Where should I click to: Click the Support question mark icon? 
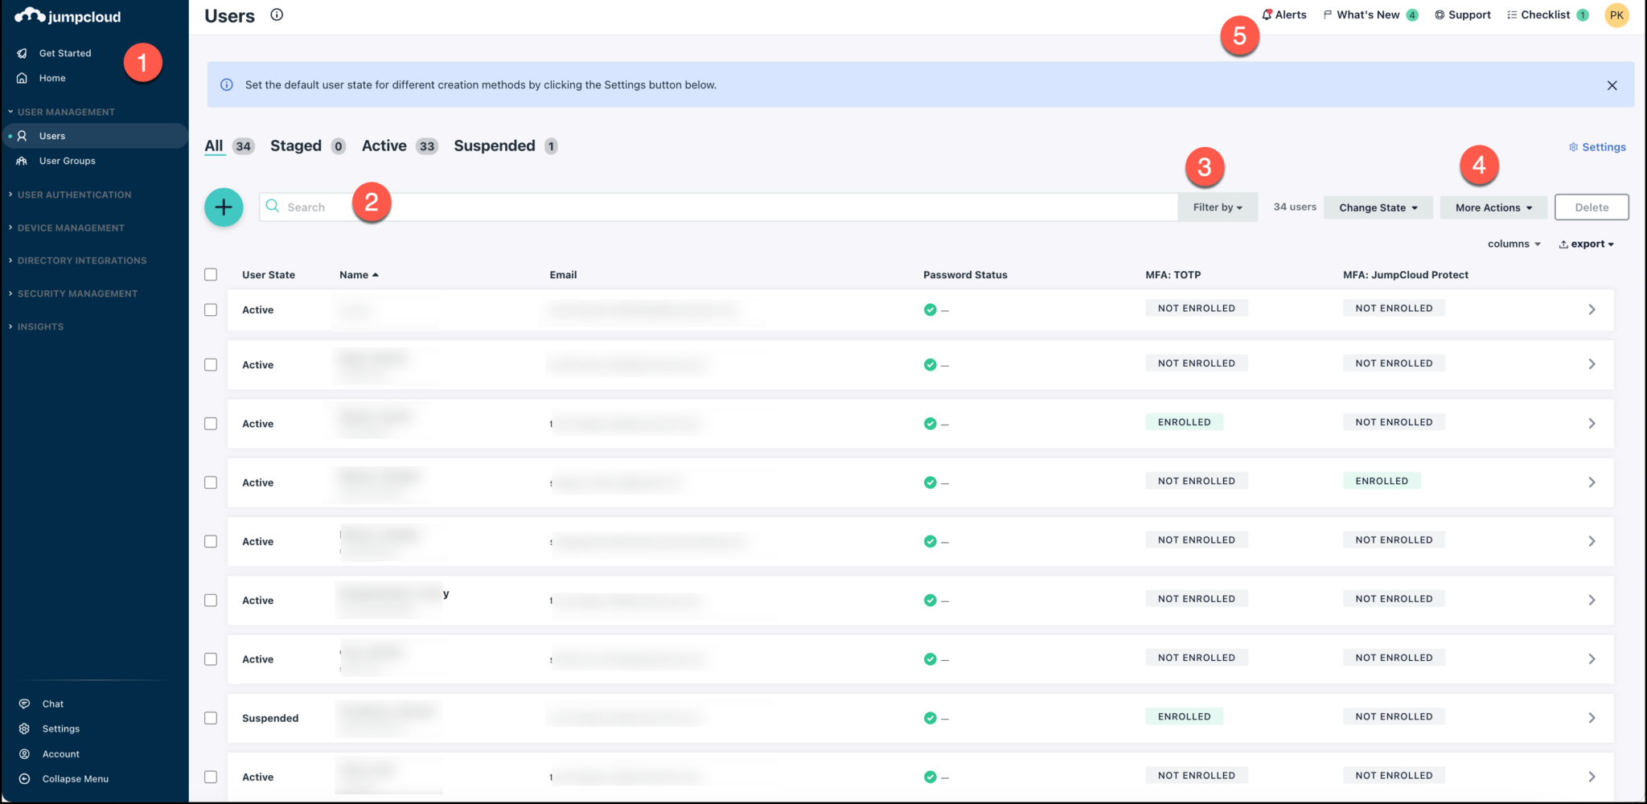pos(1439,14)
